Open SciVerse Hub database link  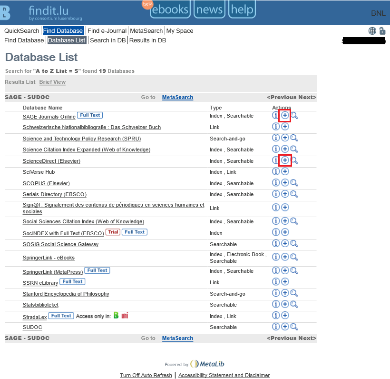(39, 172)
